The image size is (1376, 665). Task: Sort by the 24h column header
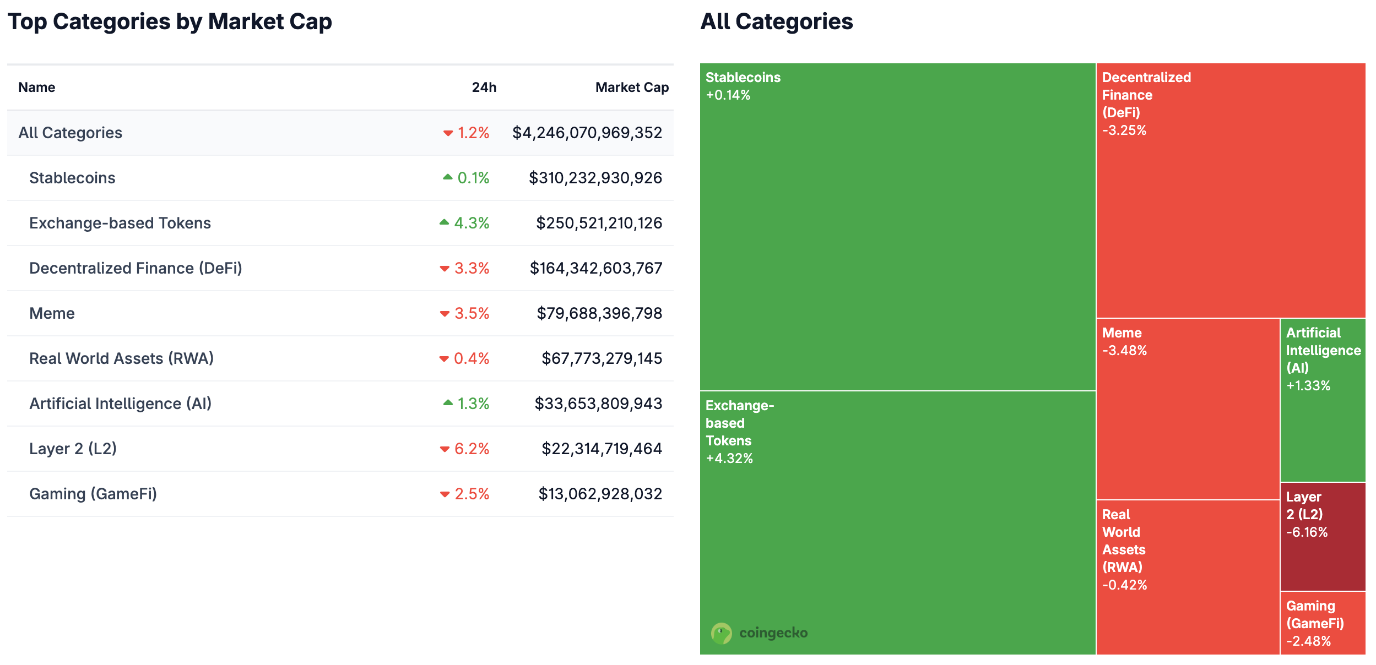[x=484, y=88]
